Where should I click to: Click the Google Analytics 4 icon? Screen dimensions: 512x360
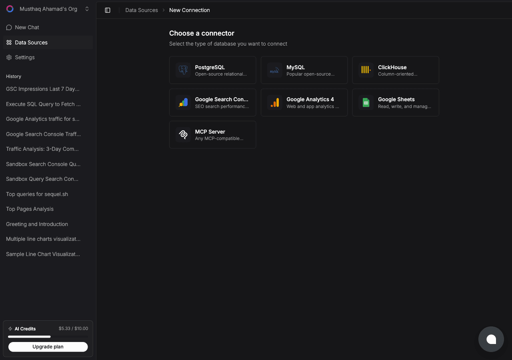click(274, 102)
